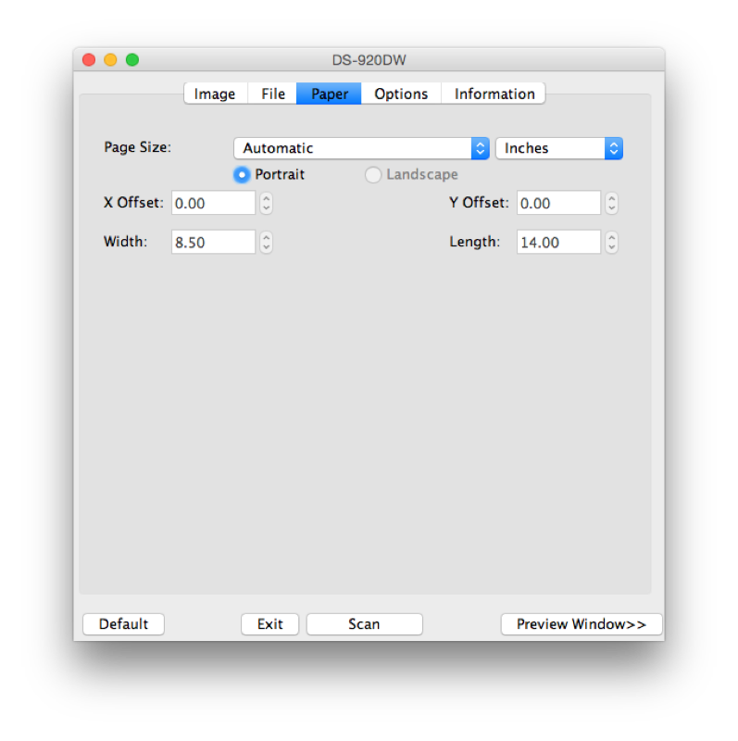Click the Width stepper control
The height and width of the screenshot is (741, 738).
click(x=267, y=242)
